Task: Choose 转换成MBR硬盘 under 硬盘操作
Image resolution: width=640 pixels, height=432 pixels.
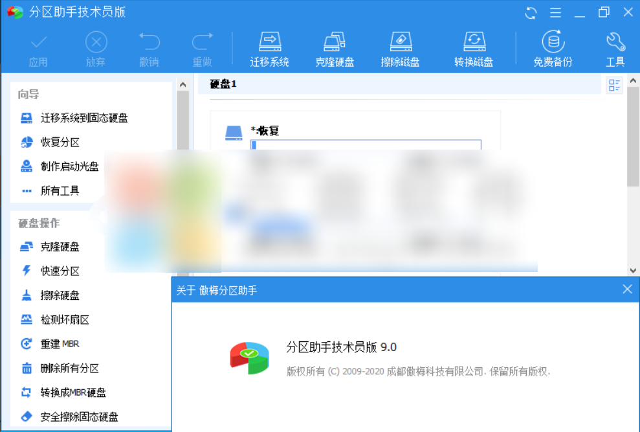Action: coord(74,392)
